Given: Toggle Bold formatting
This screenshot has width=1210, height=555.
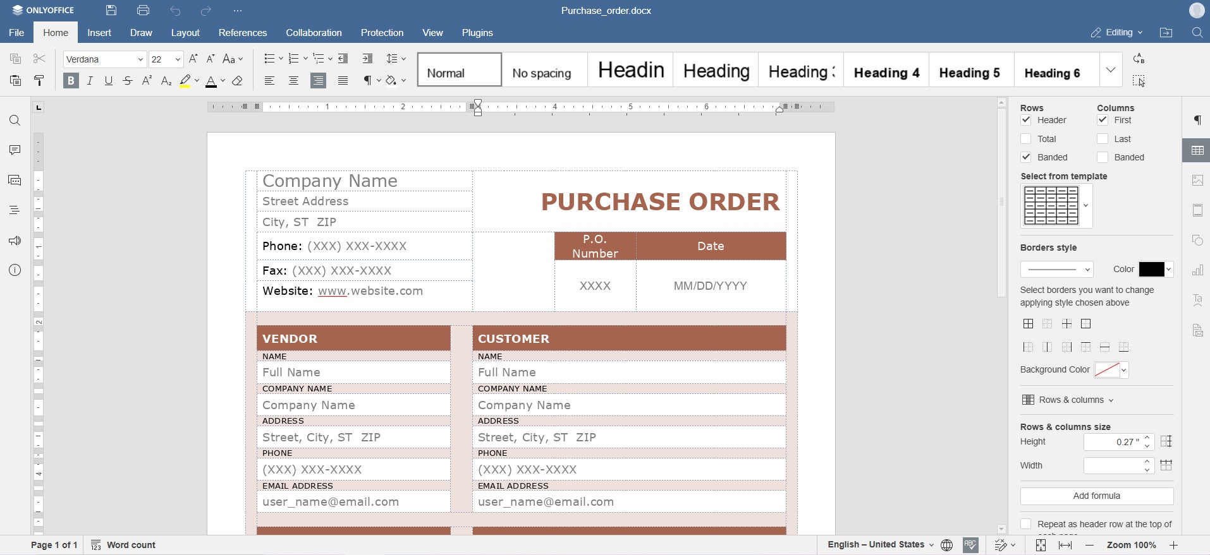Looking at the screenshot, I should (x=71, y=81).
